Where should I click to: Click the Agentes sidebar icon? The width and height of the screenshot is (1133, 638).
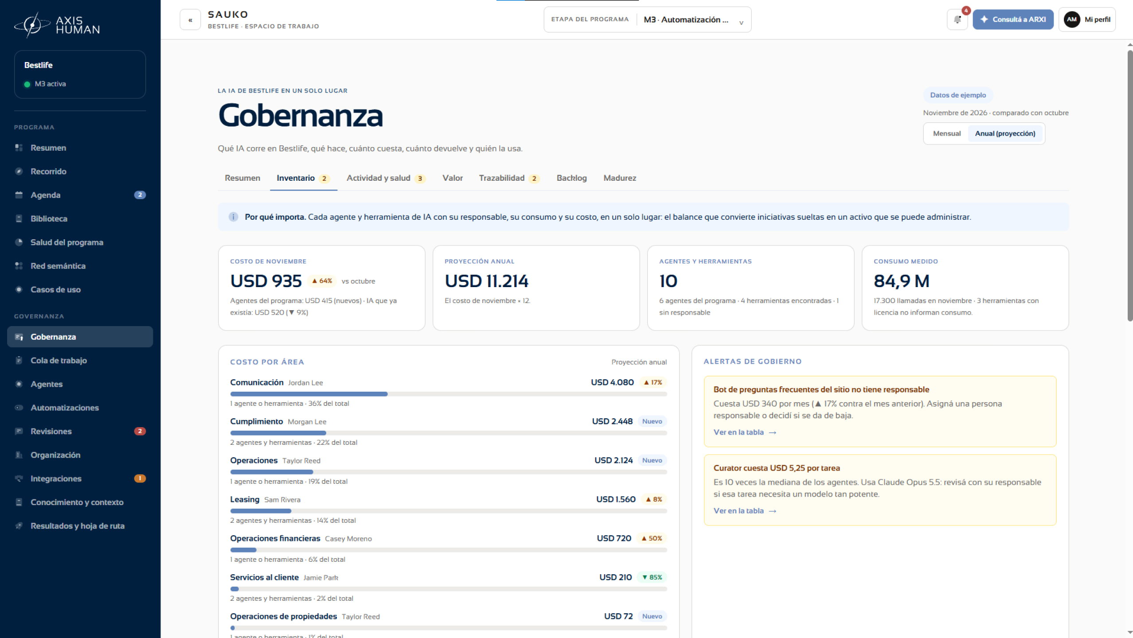pyautogui.click(x=19, y=384)
